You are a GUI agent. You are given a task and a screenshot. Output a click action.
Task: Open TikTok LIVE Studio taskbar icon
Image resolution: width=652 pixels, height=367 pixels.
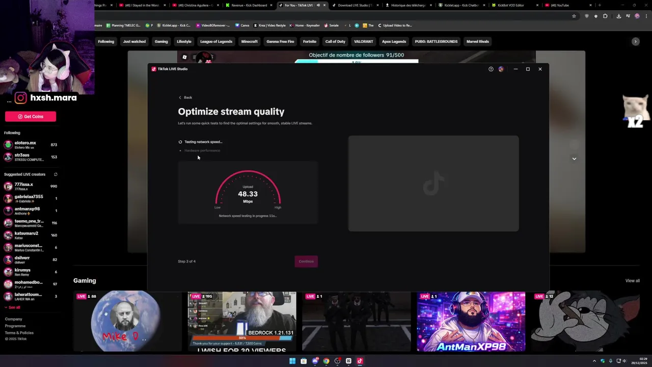tap(360, 361)
